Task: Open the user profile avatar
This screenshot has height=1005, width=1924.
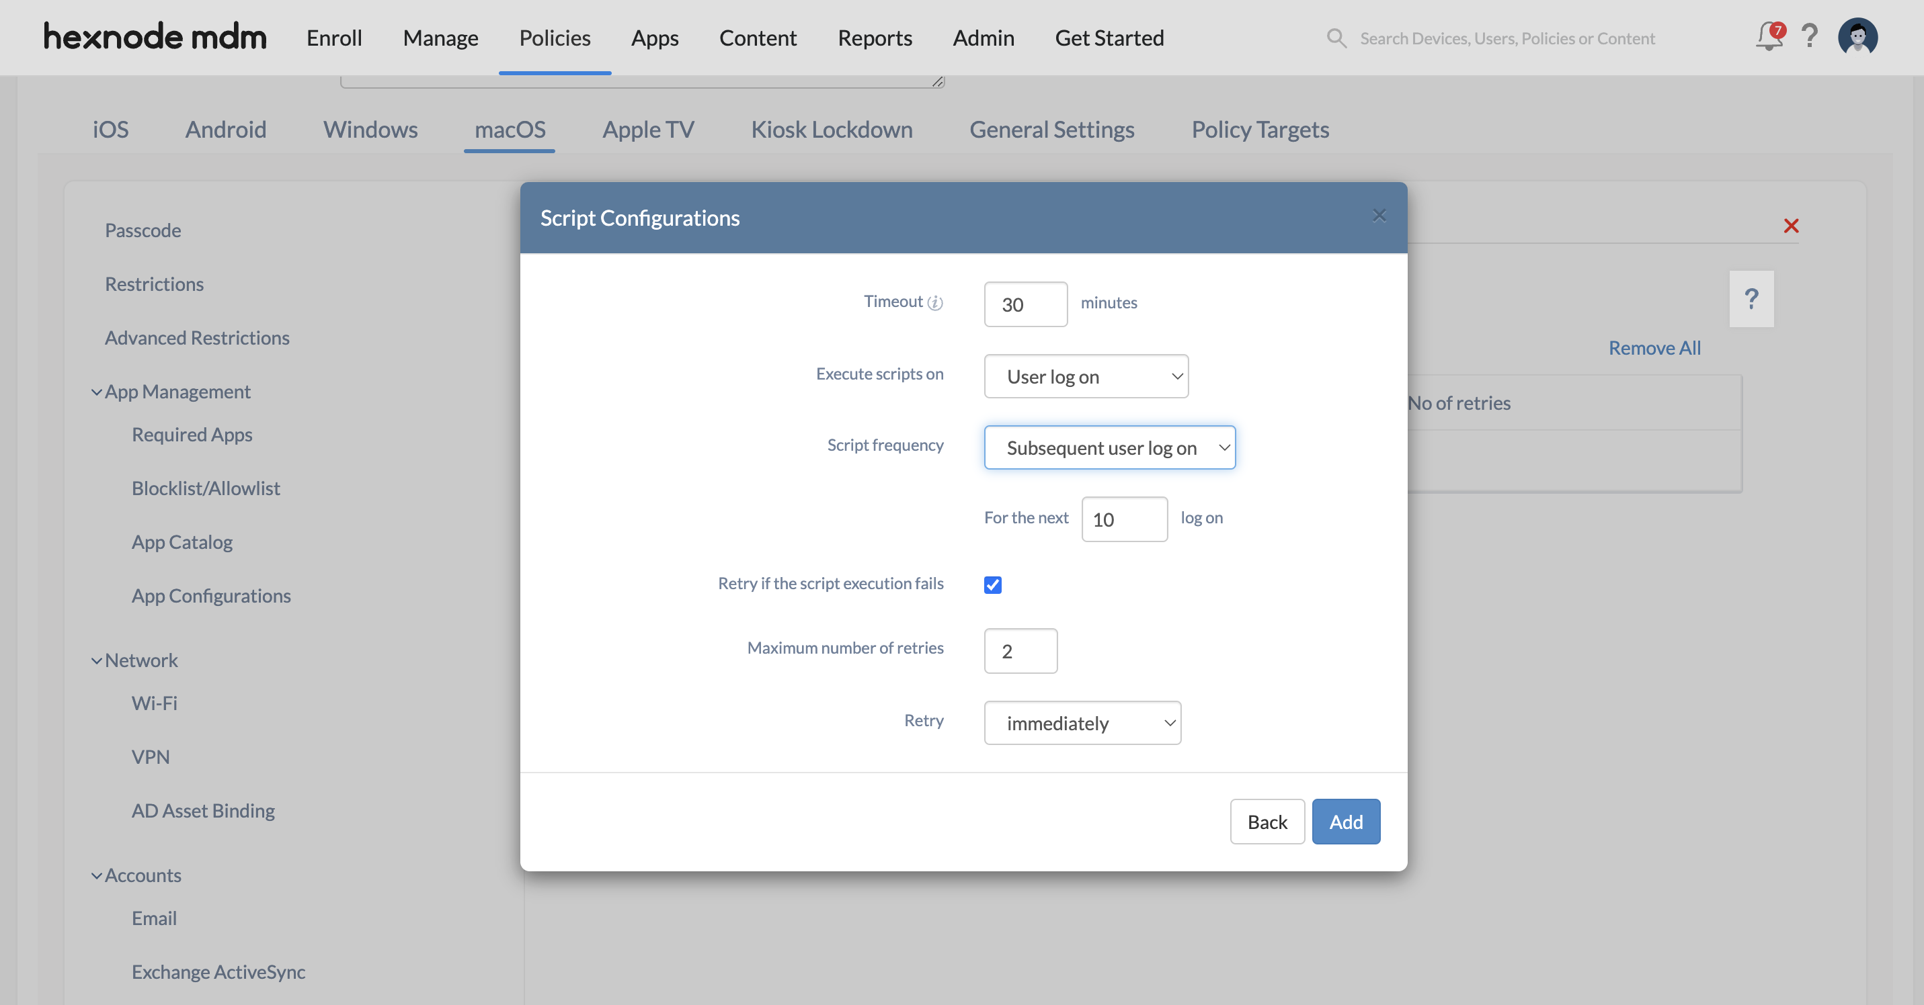Action: (1857, 36)
